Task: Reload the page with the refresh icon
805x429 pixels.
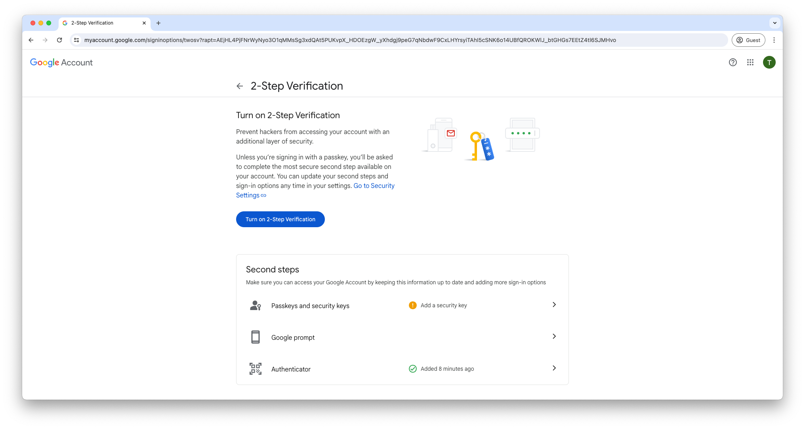Action: point(59,40)
